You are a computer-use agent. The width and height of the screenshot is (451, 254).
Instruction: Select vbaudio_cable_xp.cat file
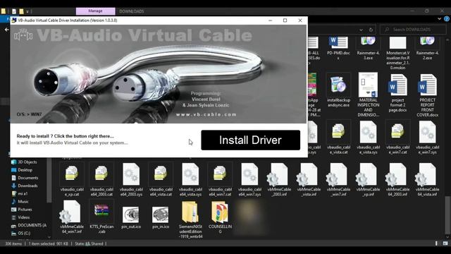[x=72, y=179]
